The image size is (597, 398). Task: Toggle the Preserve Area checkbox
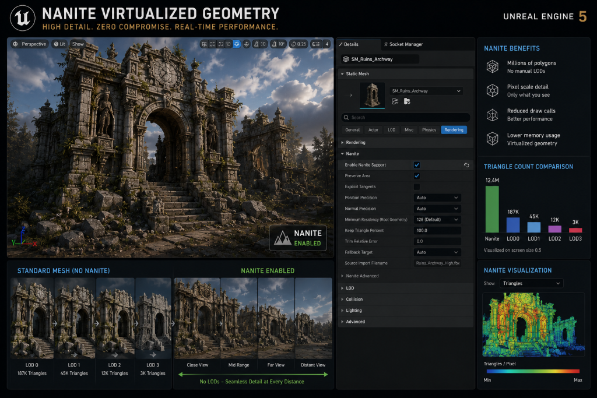coord(416,176)
